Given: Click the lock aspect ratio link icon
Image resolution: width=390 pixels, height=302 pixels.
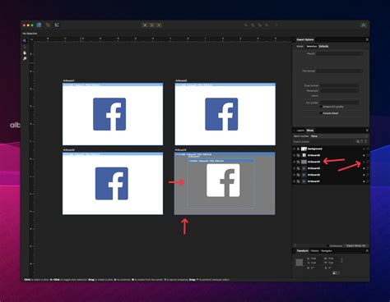Looking at the screenshot, I should pyautogui.click(x=341, y=260).
